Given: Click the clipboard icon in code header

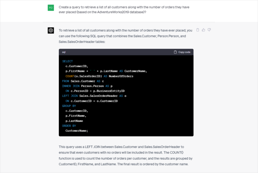Looking at the screenshot, I should pos(175,52).
